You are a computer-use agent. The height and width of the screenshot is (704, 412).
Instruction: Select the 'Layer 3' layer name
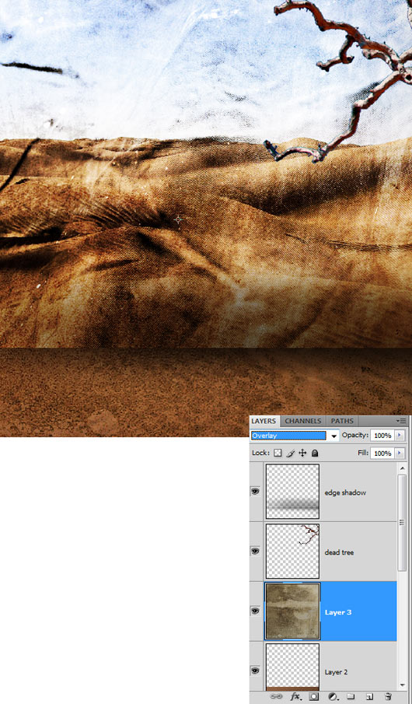tap(338, 612)
